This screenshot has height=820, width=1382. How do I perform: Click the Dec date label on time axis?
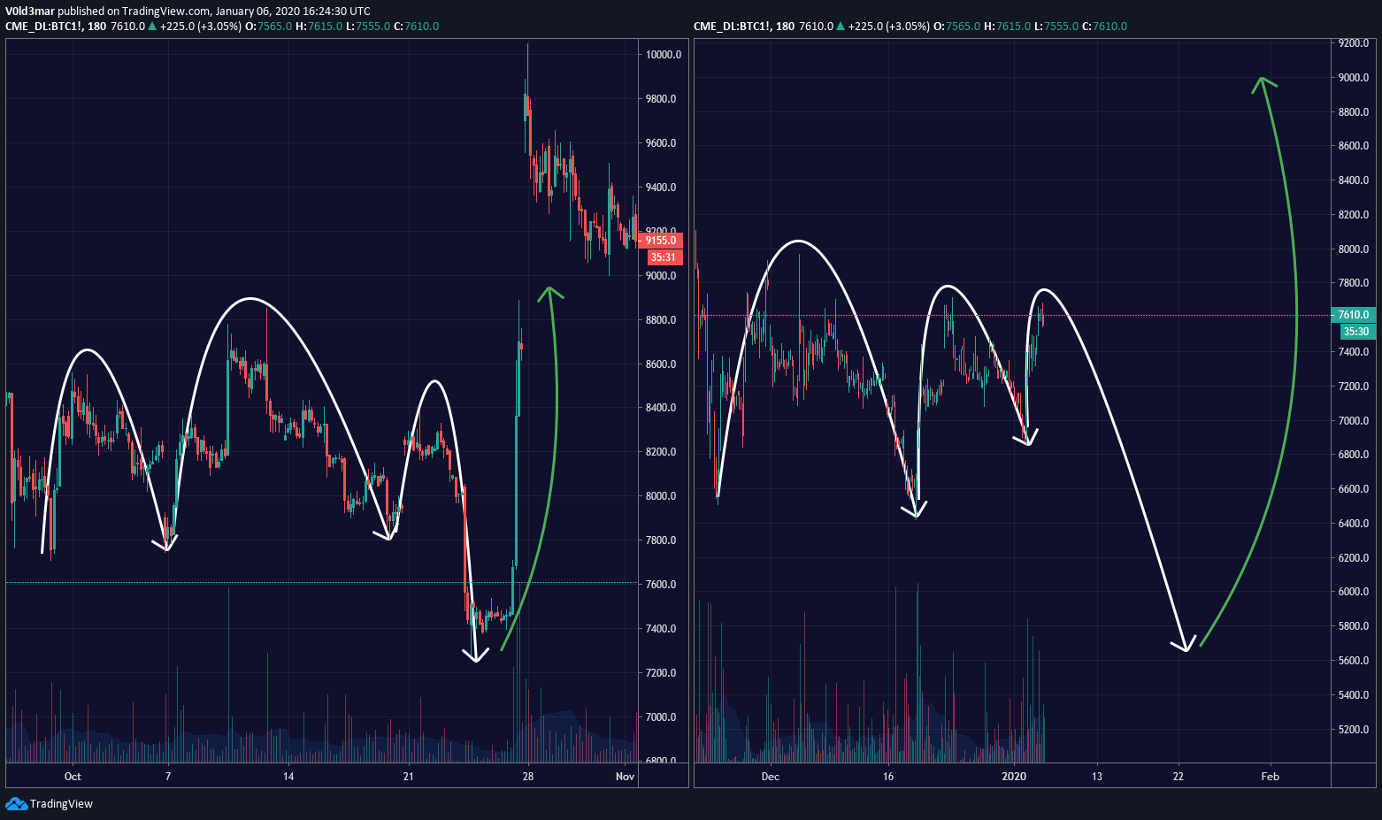[771, 777]
